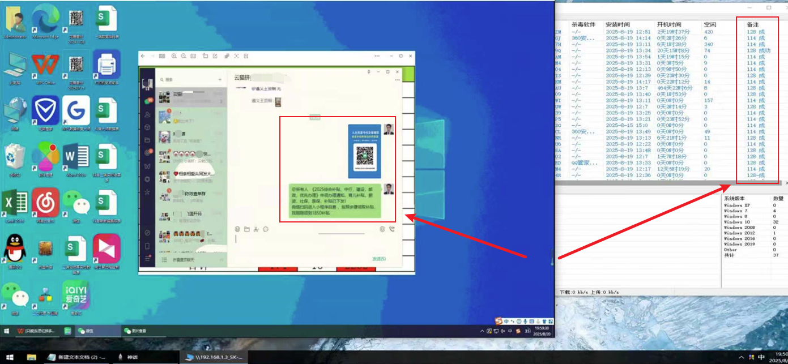The height and width of the screenshot is (364, 788).
Task: Open the QR code image message
Action: point(365,152)
